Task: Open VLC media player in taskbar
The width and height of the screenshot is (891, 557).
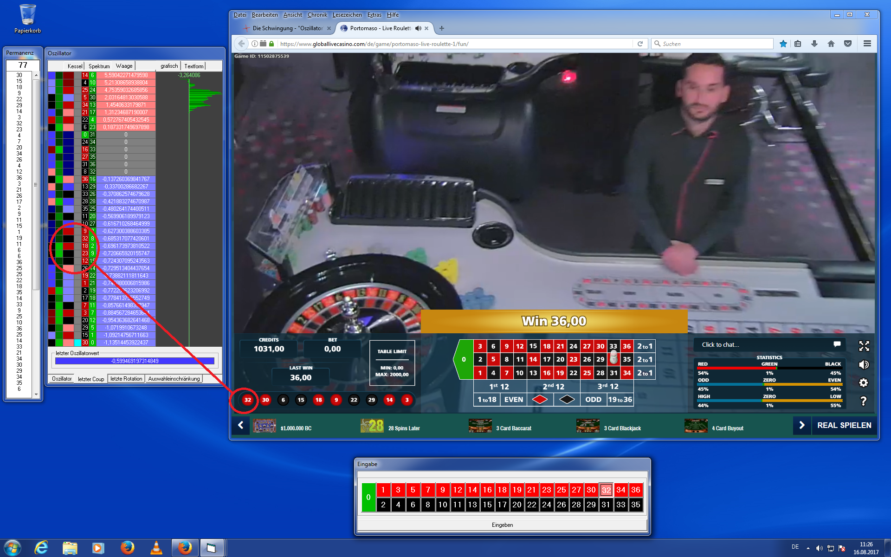Action: pyautogui.click(x=156, y=548)
